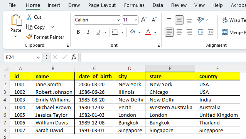246x139 pixels.
Task: Click formula bar options dots
Action: [46, 57]
